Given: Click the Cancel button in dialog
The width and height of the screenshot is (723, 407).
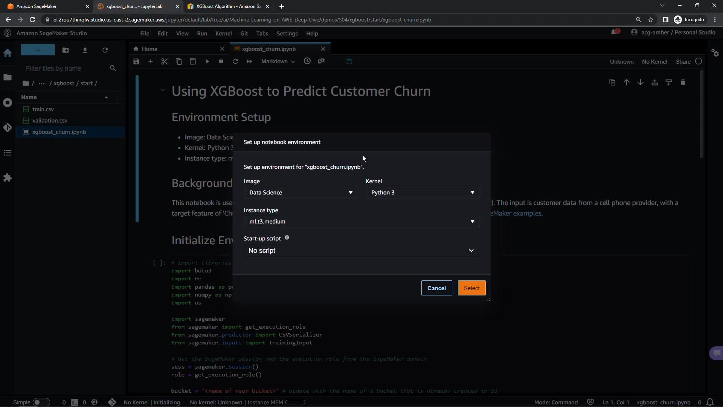Looking at the screenshot, I should (x=436, y=288).
